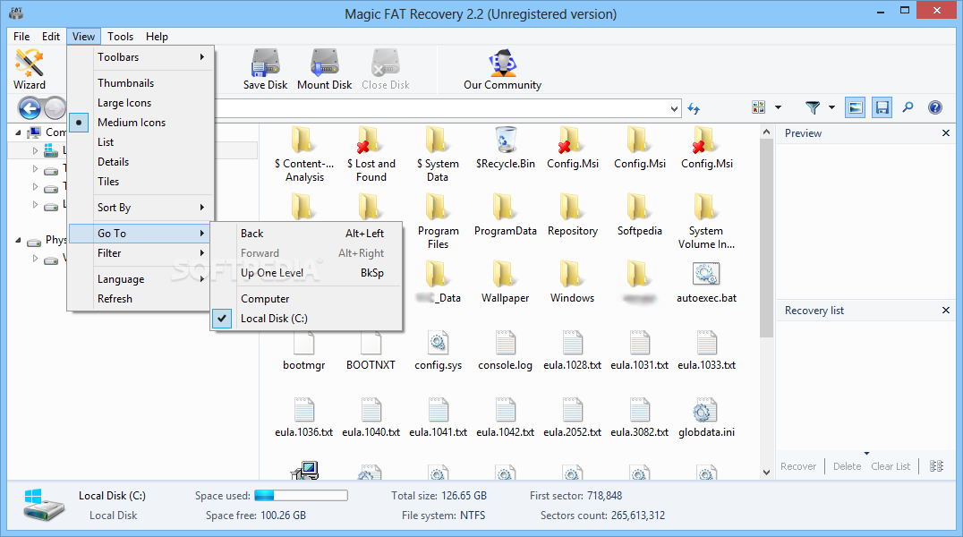The height and width of the screenshot is (537, 963).
Task: Open the Edit menu
Action: point(51,37)
